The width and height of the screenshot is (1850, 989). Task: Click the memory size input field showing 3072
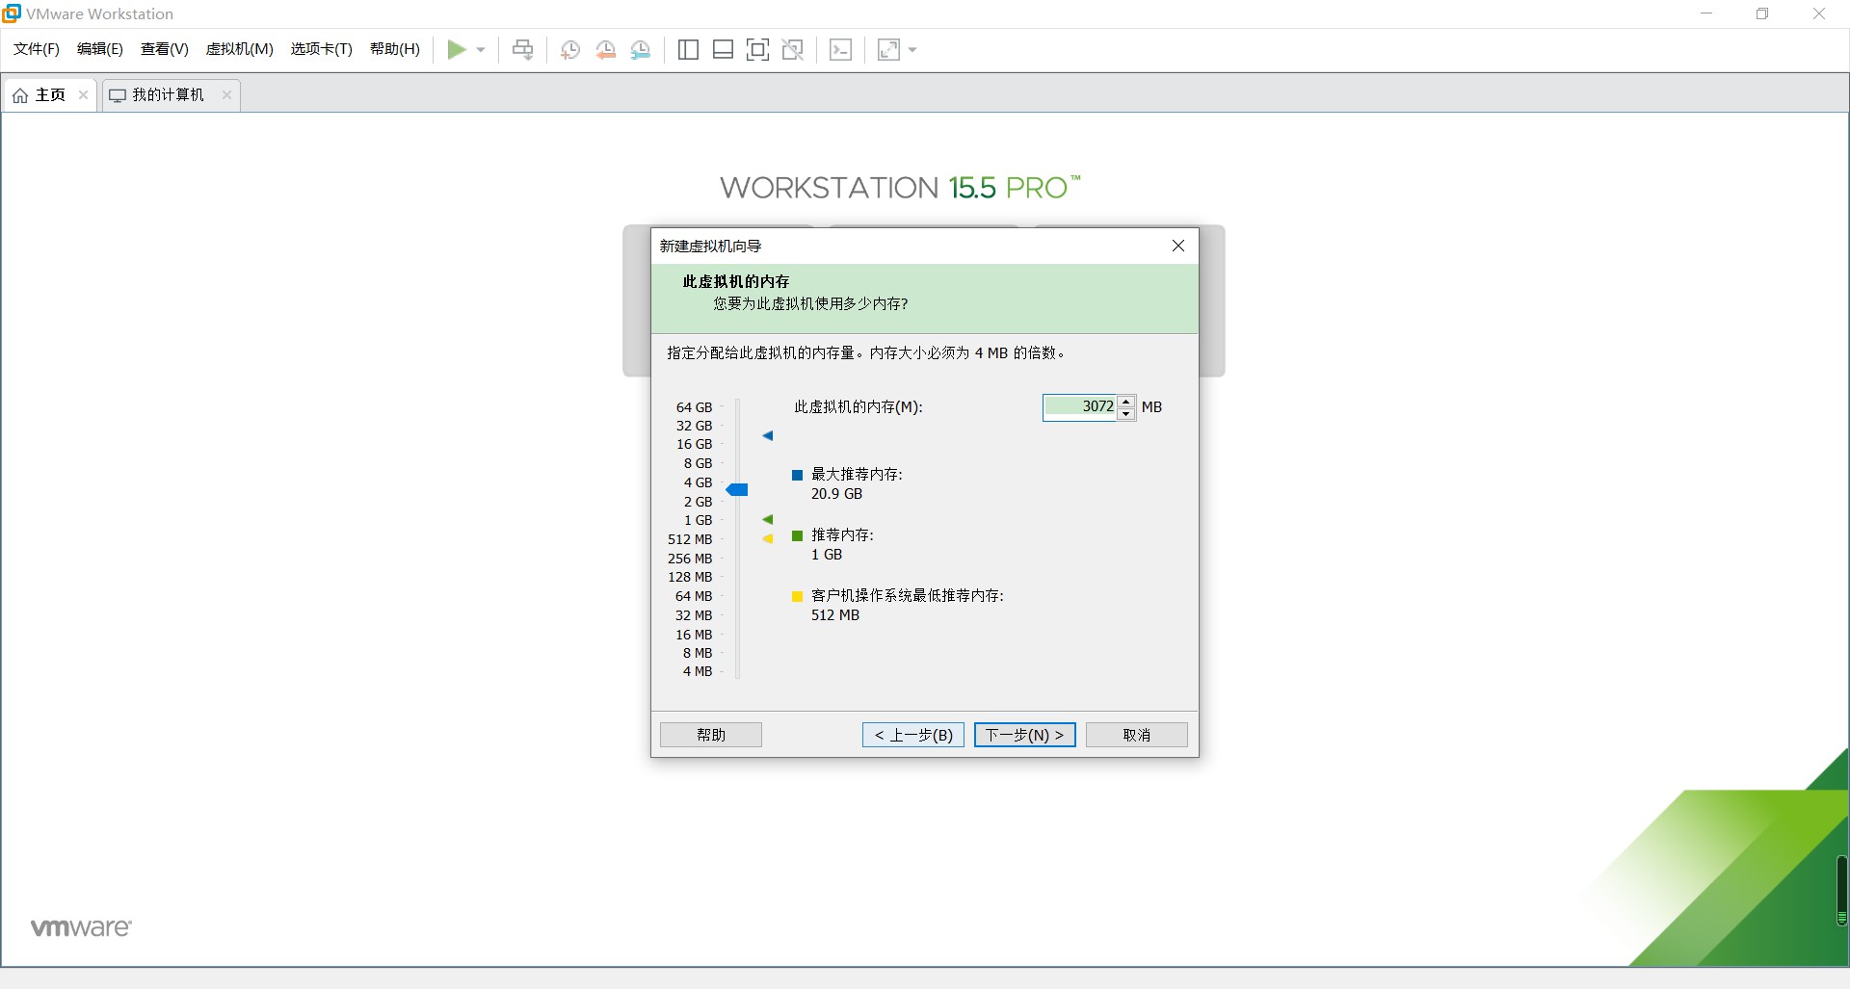coord(1080,406)
